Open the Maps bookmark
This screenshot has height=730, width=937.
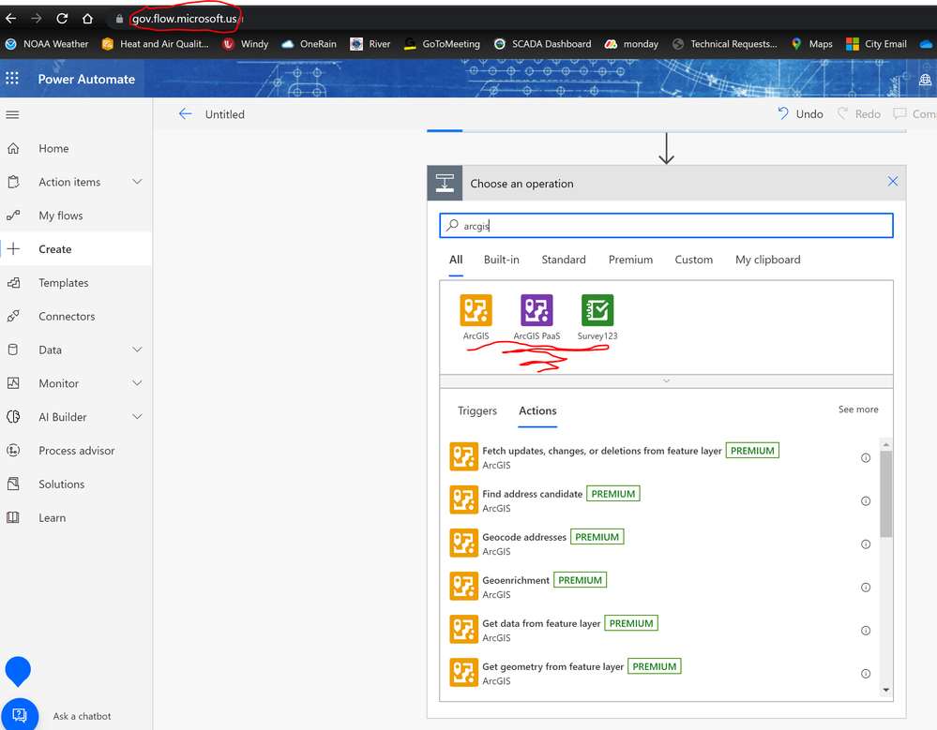(811, 43)
